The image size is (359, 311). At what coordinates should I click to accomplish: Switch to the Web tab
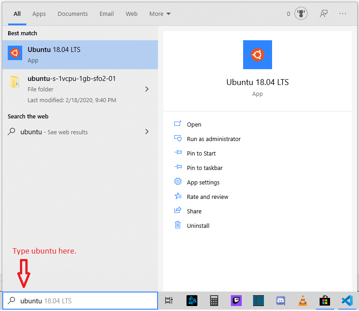(131, 14)
